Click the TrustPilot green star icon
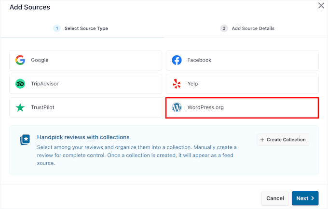The image size is (328, 209). (20, 107)
